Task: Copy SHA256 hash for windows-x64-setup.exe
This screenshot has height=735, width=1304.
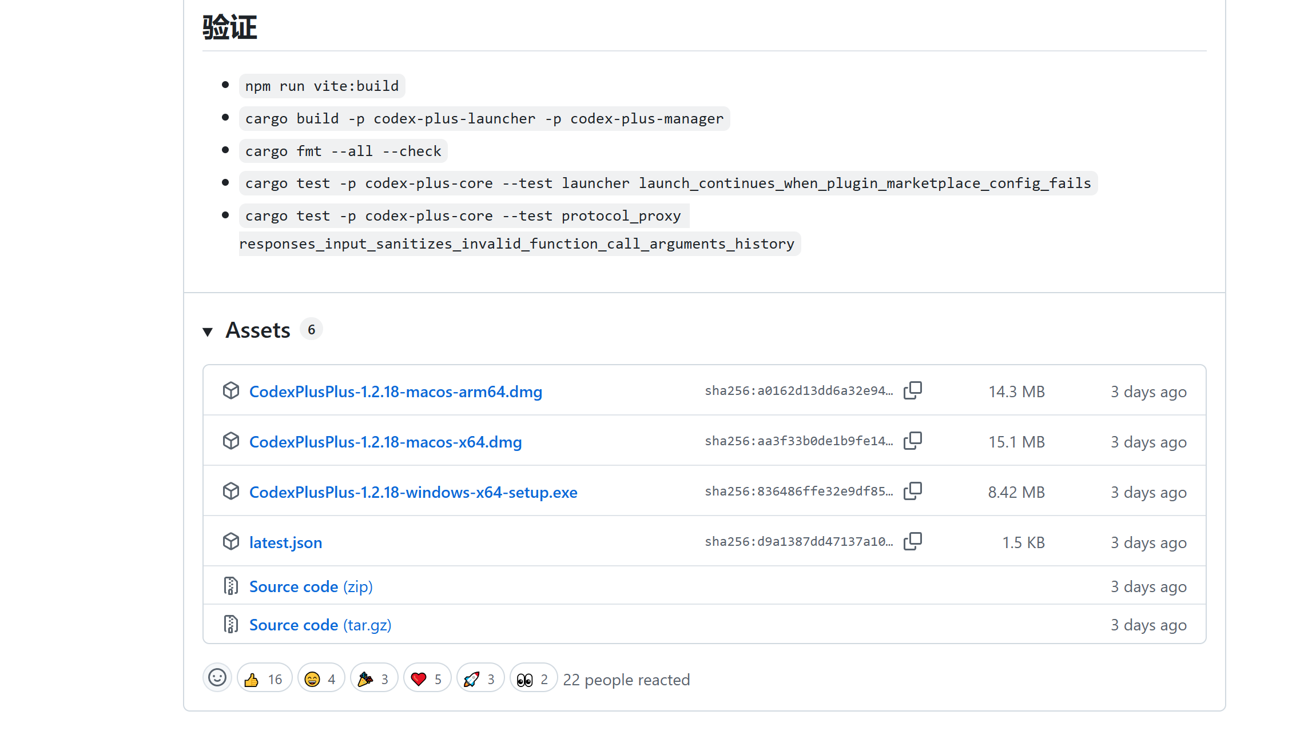Action: 913,492
